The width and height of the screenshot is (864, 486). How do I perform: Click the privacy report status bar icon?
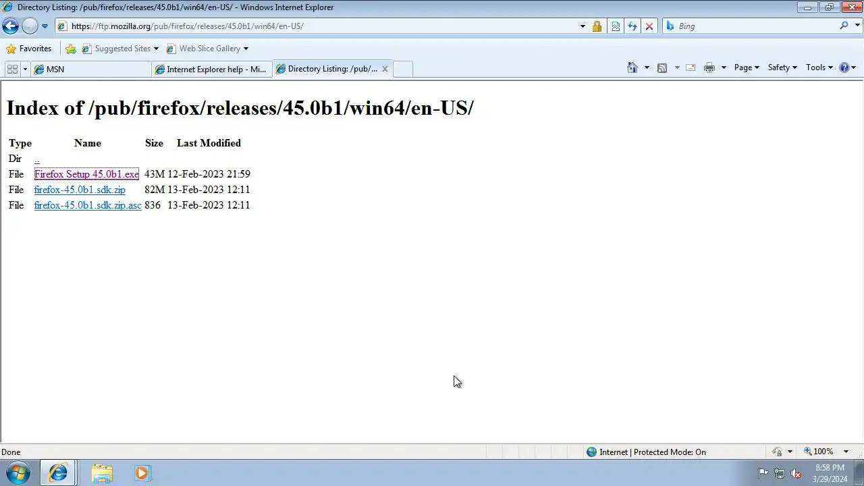[x=777, y=452]
